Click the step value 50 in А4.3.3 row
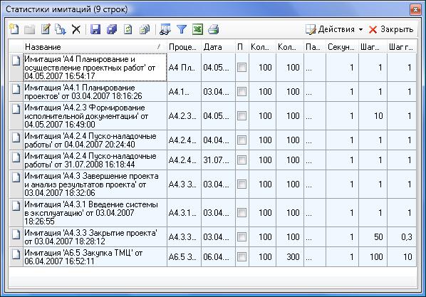 tap(373, 236)
